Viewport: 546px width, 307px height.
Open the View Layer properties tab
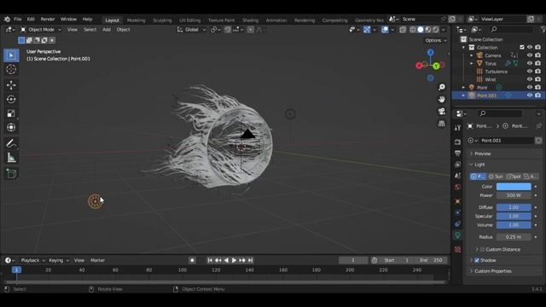click(x=457, y=165)
